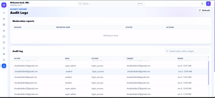Viewport: 215px width, 98px height.
Task: Click the actor email in the 11:59 PM row
Action: click(26, 94)
